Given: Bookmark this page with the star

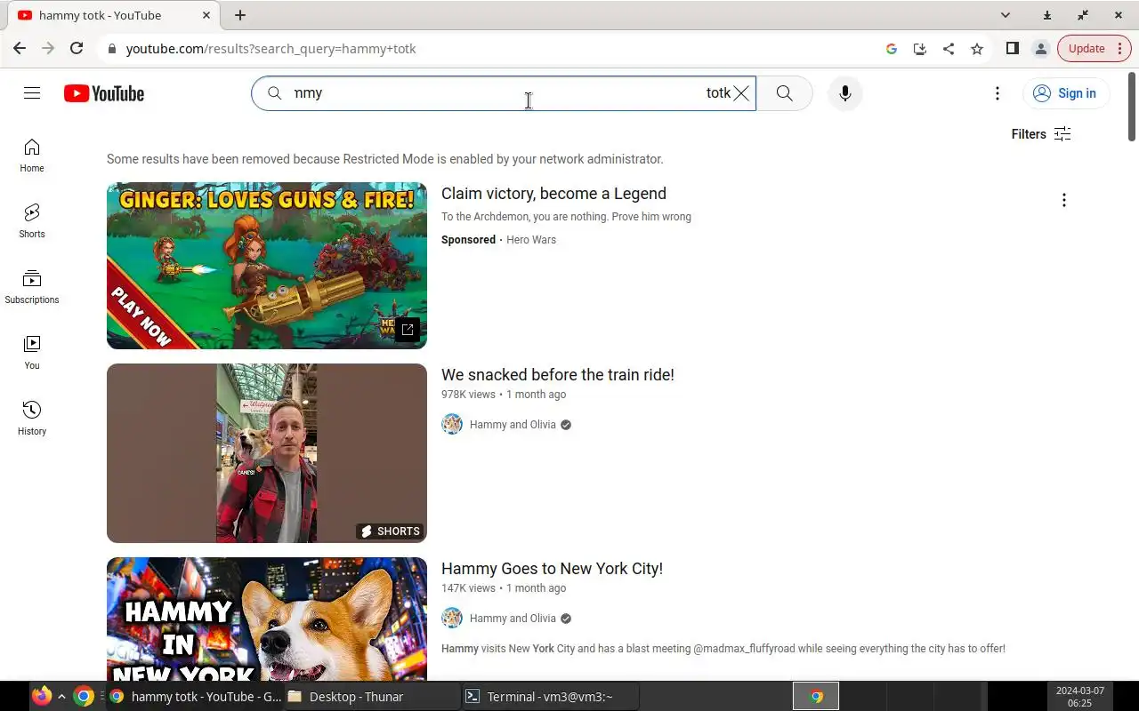Looking at the screenshot, I should coord(977,49).
